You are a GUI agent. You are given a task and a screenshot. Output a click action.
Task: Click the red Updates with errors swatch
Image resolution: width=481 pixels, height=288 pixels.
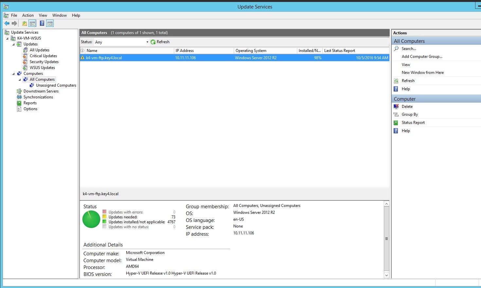104,212
